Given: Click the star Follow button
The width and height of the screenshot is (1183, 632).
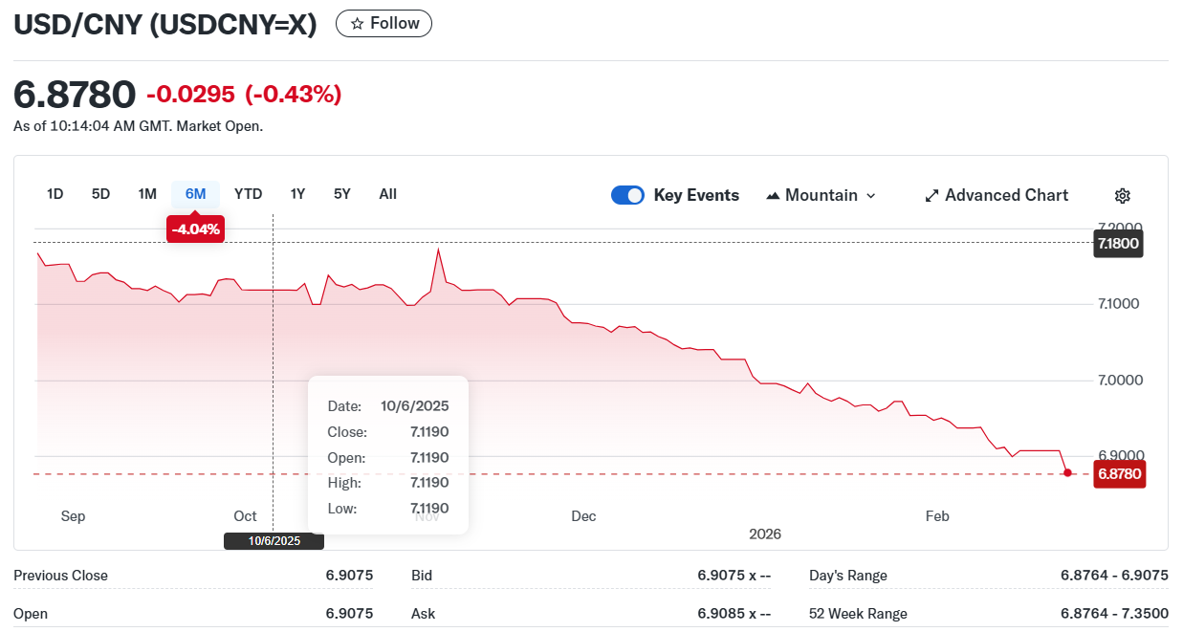Looking at the screenshot, I should click(x=383, y=24).
